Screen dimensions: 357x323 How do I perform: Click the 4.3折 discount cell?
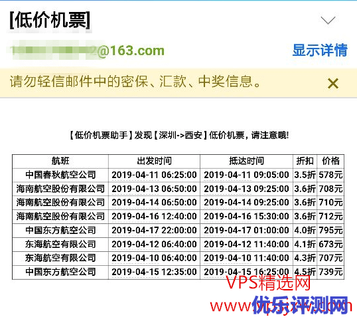coord(305,258)
